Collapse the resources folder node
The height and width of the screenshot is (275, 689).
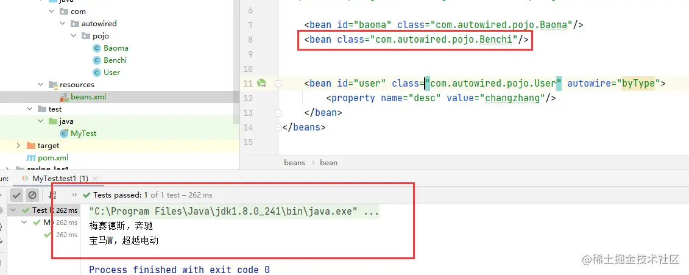pos(41,85)
